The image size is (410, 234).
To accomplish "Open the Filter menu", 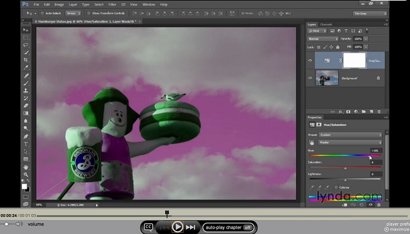I will (x=112, y=4).
